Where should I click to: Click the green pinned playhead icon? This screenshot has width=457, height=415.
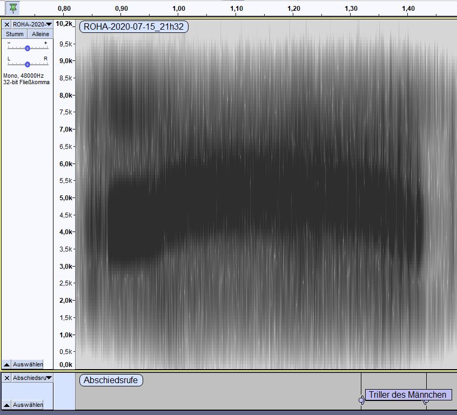click(x=13, y=8)
